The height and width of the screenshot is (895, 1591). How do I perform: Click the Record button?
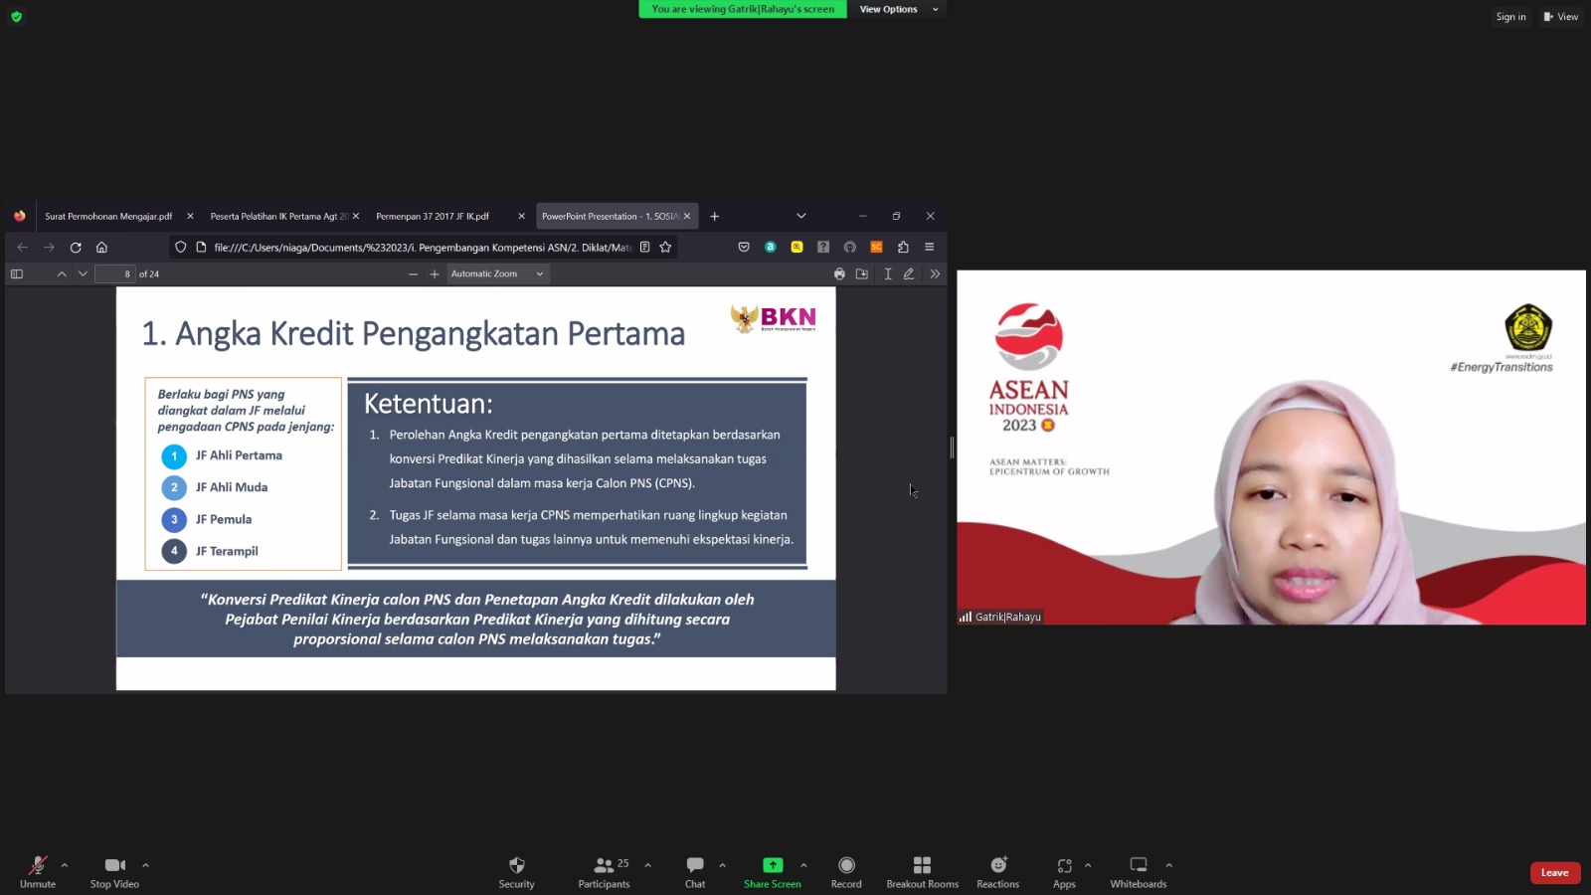(846, 865)
